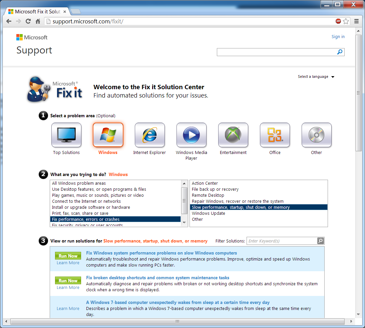Click the horizontal scrollbar left arrow
Viewport: 365px width, 328px height.
[6, 321]
